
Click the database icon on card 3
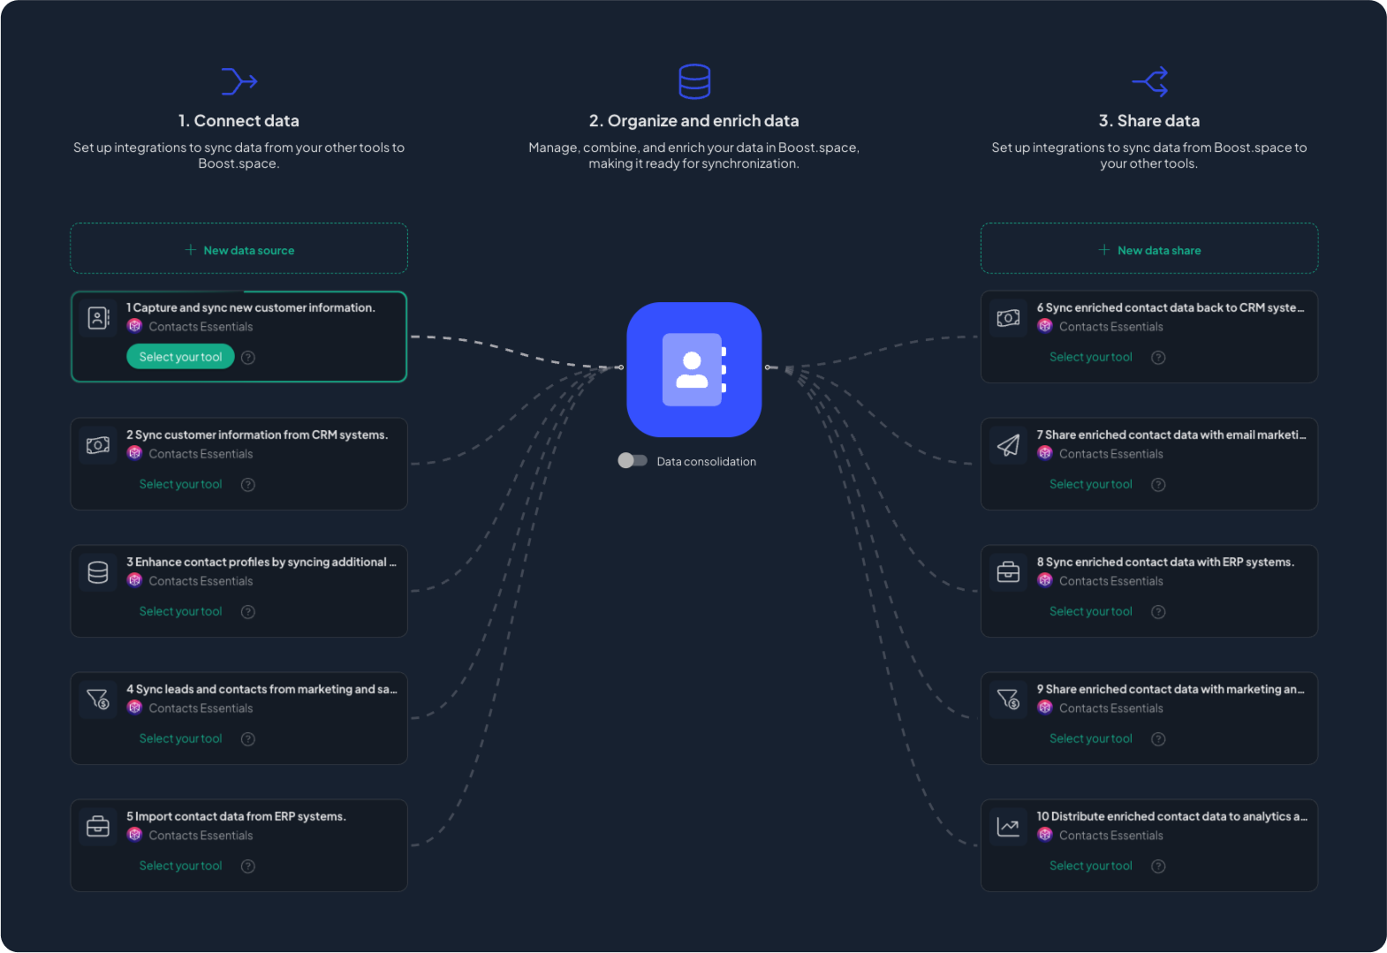tap(98, 572)
